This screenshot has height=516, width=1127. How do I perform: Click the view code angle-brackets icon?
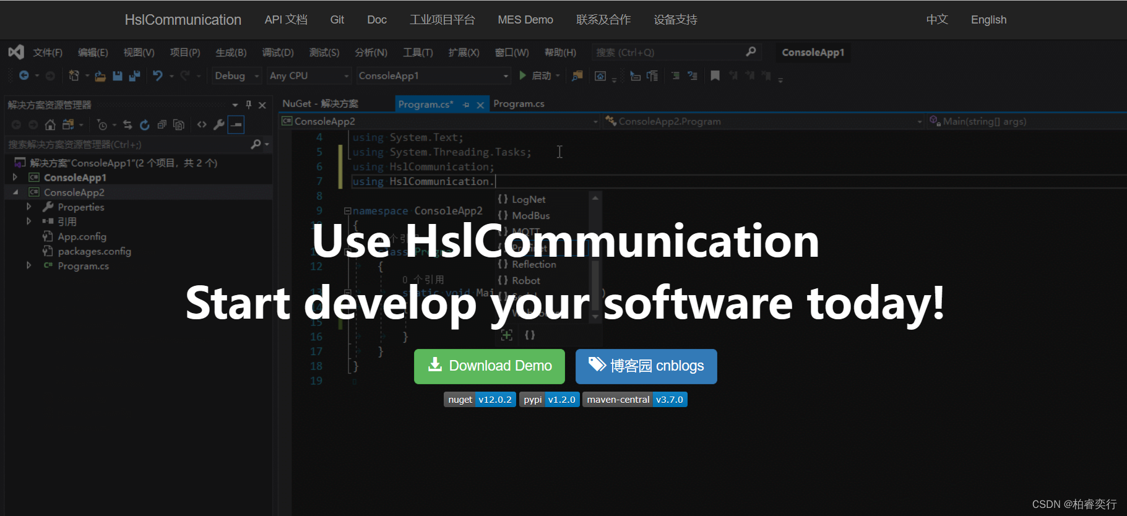tap(202, 125)
